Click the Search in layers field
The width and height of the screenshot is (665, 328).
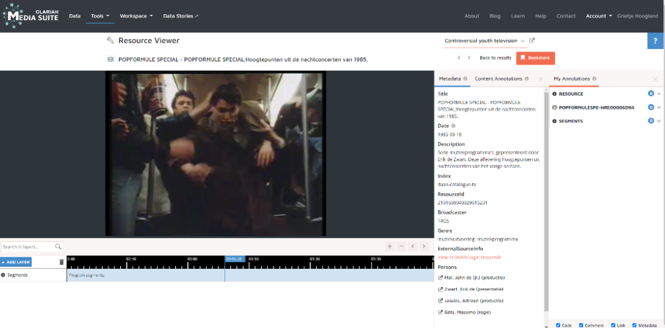pyautogui.click(x=28, y=247)
